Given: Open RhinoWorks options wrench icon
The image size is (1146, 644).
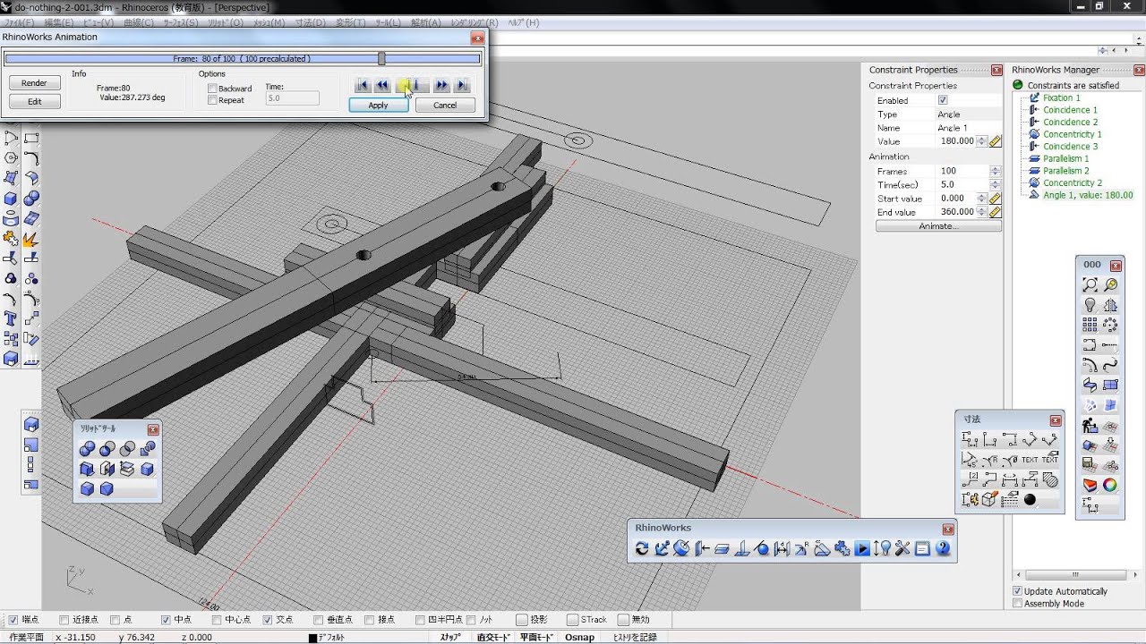Looking at the screenshot, I should click(902, 548).
